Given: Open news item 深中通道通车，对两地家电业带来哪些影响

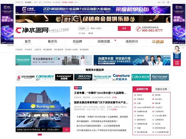Looking at the screenshot, I should (x=97, y=121).
